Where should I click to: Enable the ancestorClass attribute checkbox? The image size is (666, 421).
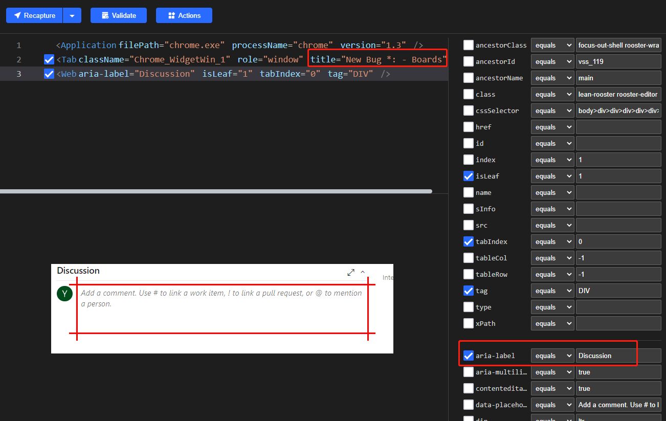tap(469, 45)
